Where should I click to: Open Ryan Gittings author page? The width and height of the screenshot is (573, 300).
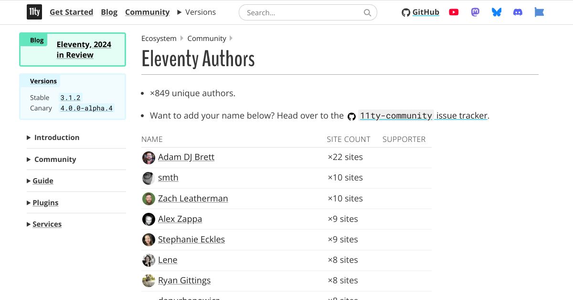(x=184, y=280)
